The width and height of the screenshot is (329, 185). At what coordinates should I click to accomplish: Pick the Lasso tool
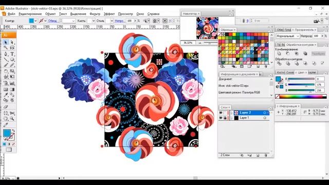pos(12,48)
